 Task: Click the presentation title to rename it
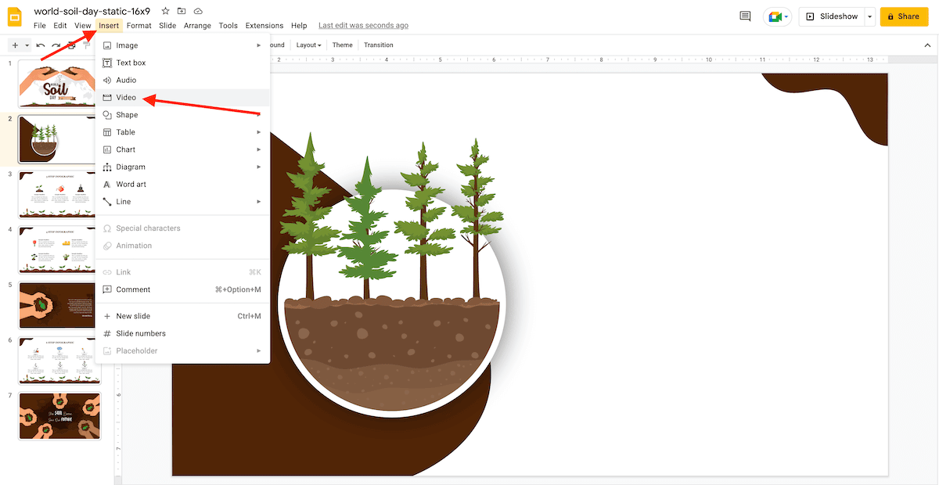92,11
